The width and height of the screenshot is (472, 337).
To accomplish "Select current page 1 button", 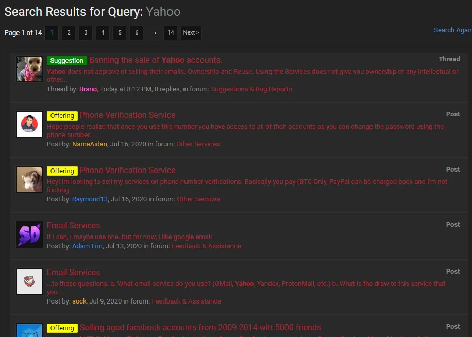I will pyautogui.click(x=52, y=33).
